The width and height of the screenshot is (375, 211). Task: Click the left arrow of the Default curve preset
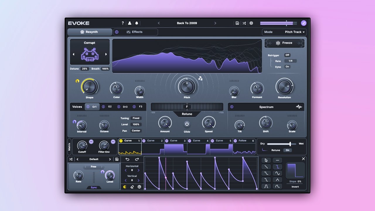[x=77, y=159]
